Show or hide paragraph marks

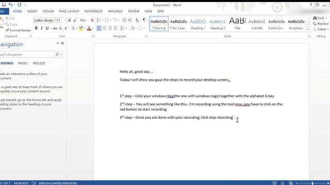point(144,20)
